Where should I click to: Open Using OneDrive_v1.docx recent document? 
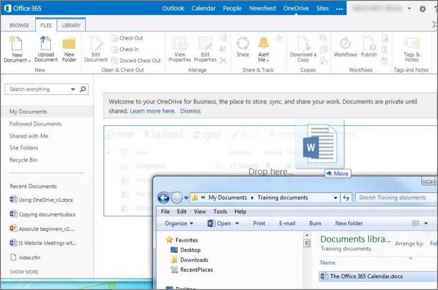coord(41,200)
